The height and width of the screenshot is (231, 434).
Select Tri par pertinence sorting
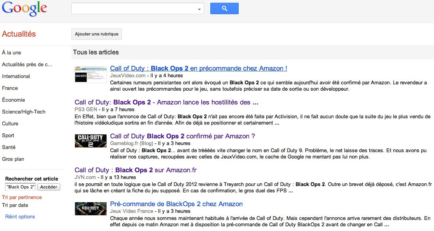pyautogui.click(x=22, y=197)
